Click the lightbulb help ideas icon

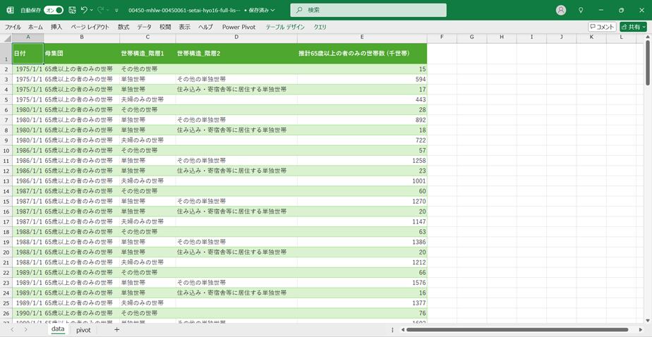(581, 11)
